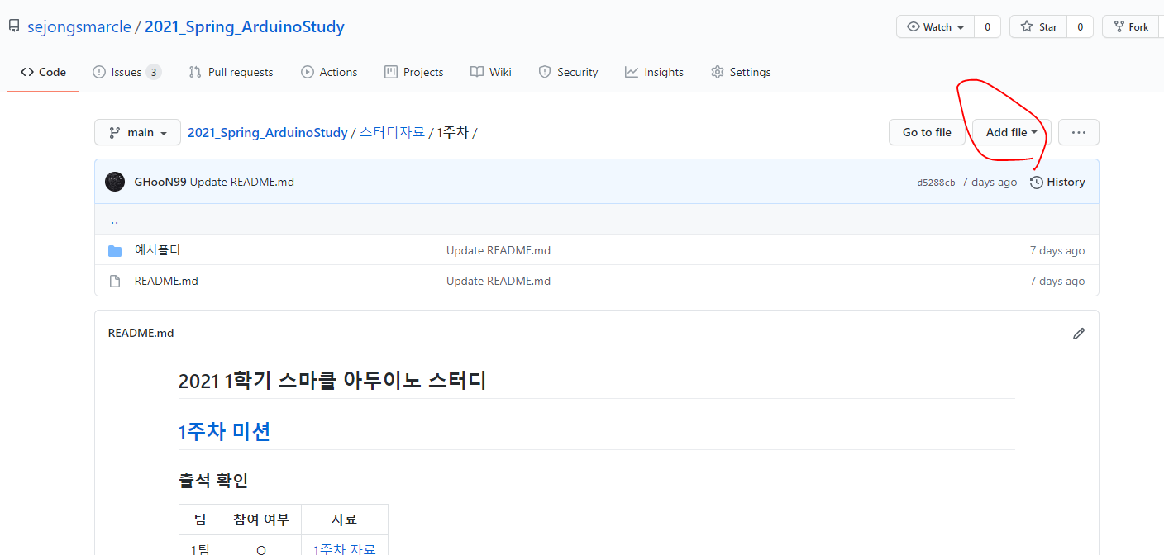Open the 예시폴더 folder
1164x555 pixels.
click(157, 250)
